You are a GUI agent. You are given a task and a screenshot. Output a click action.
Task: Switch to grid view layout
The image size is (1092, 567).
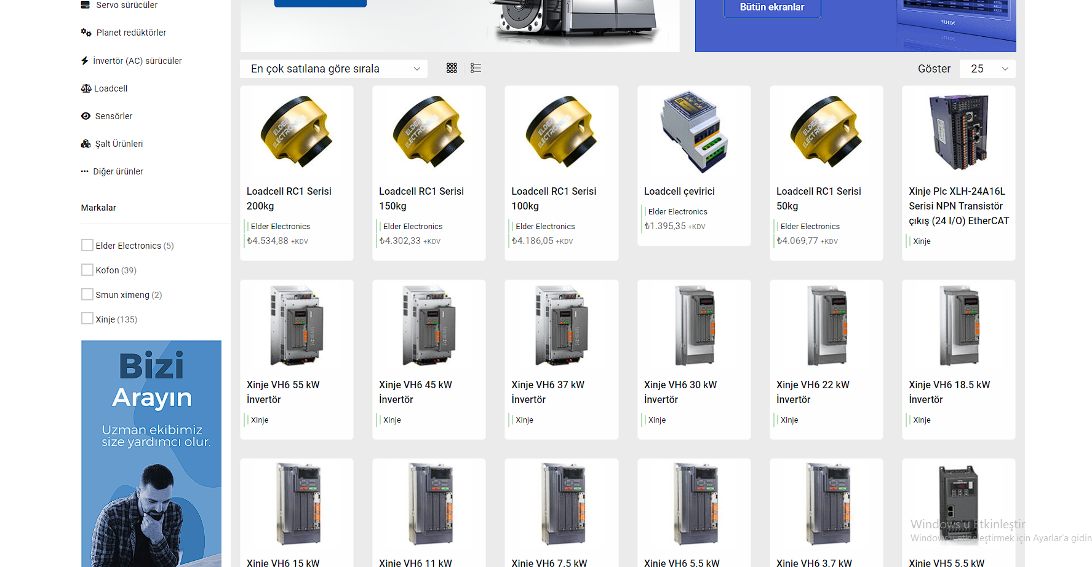(x=452, y=68)
